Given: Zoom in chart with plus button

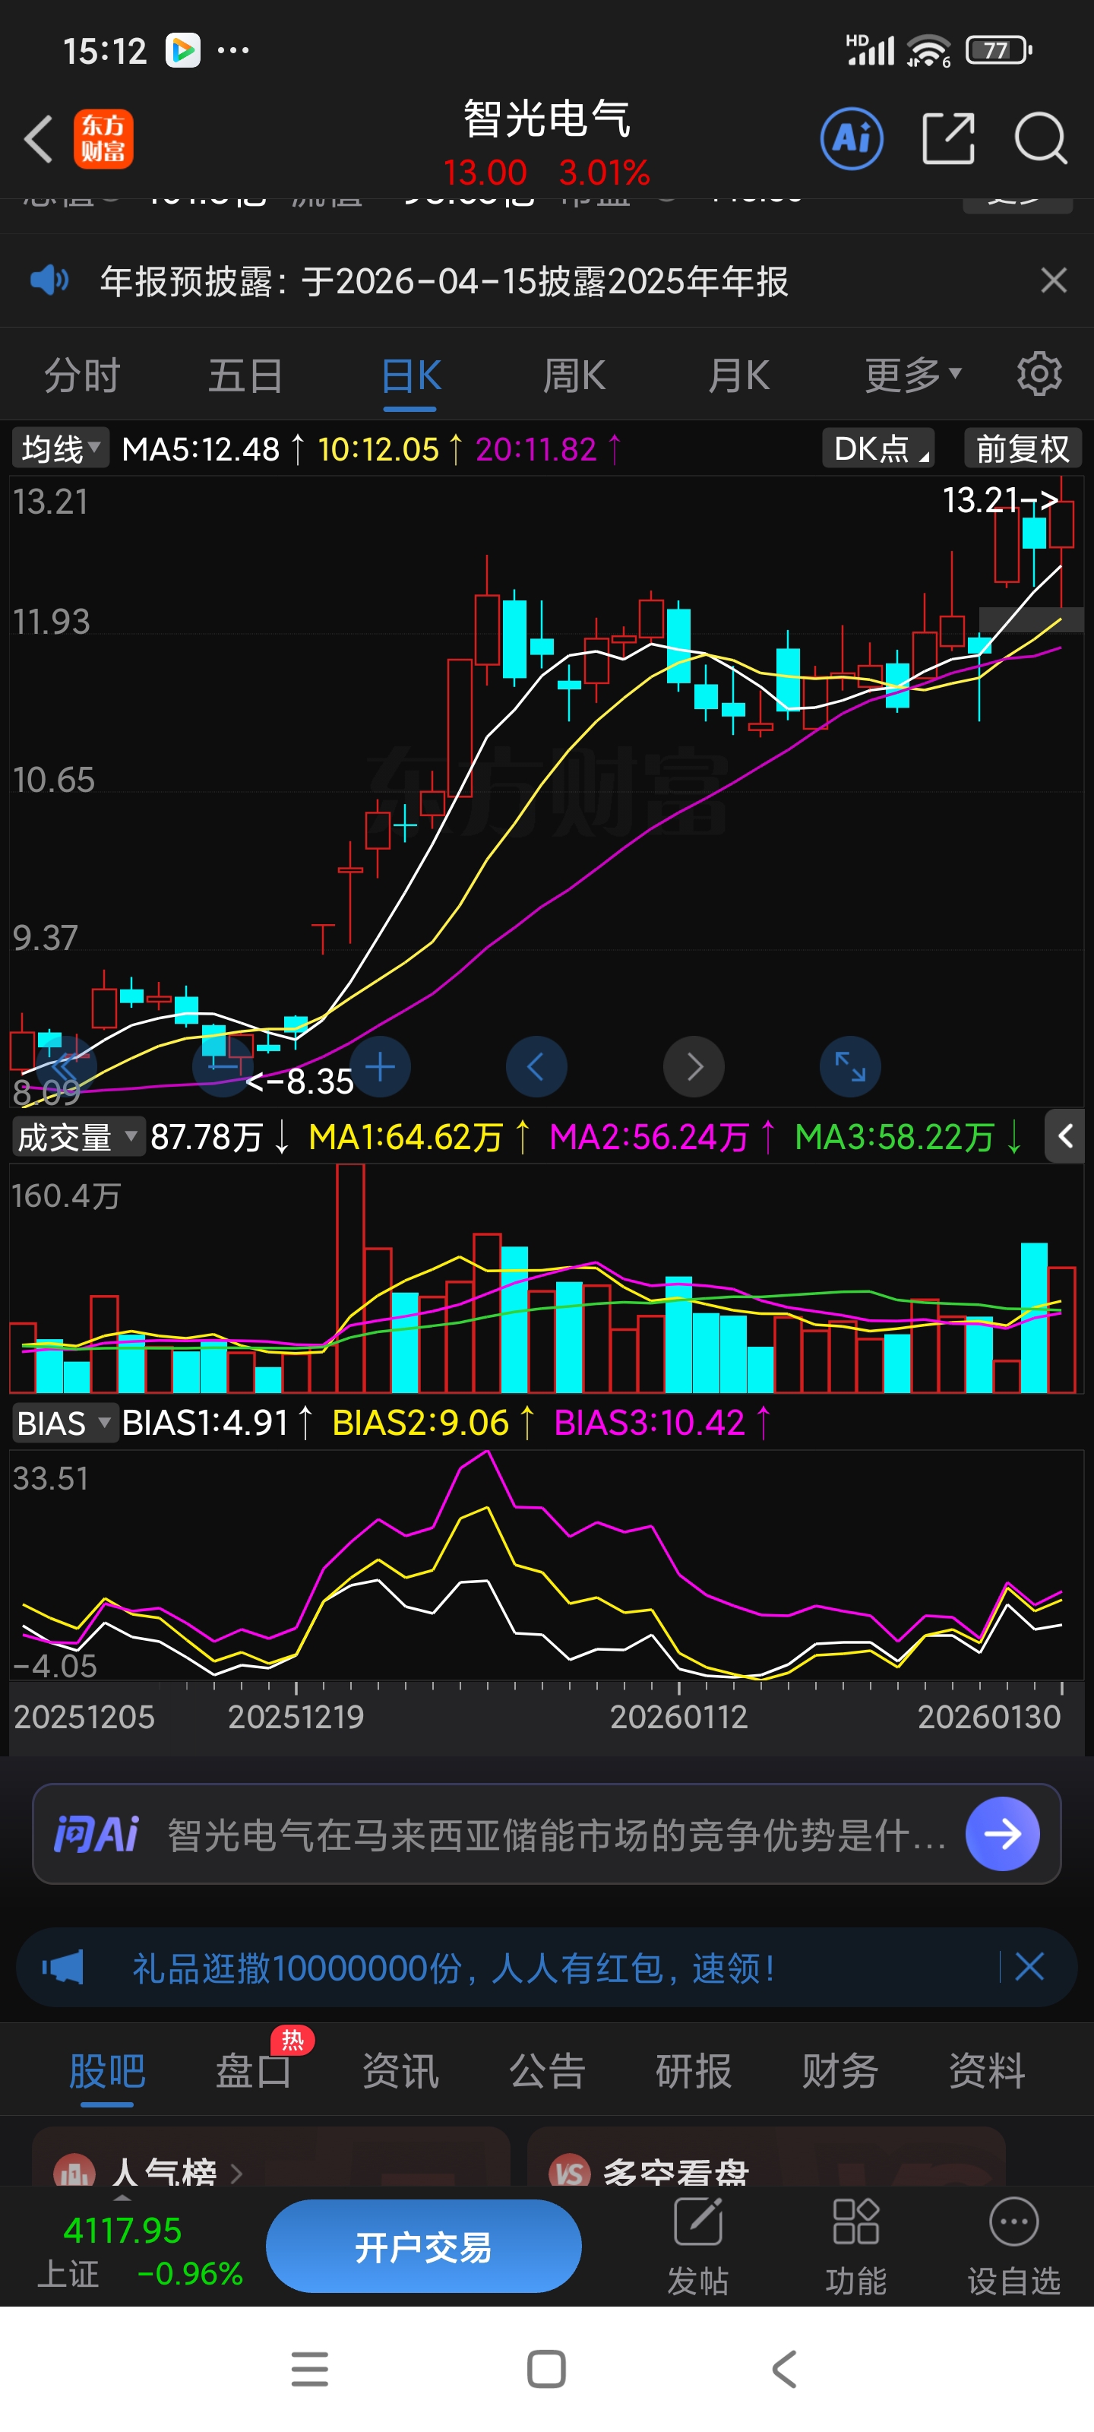Looking at the screenshot, I should tap(381, 1067).
